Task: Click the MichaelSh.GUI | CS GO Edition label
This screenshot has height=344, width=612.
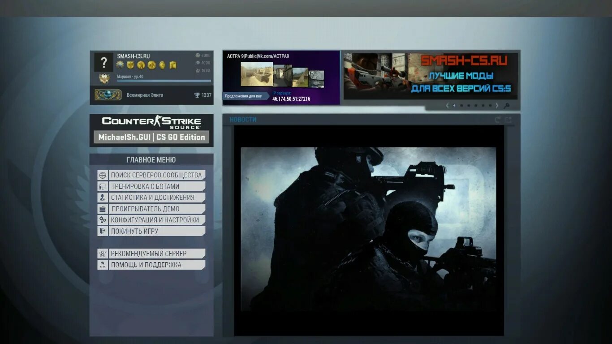Action: 151,137
